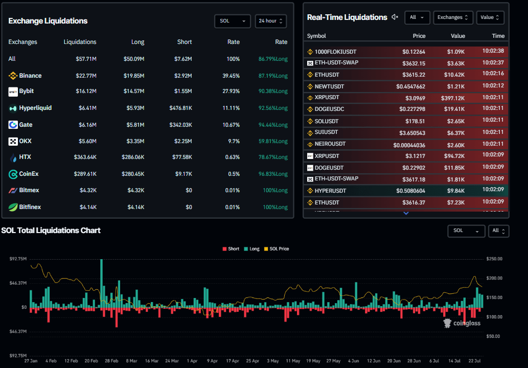Open the SOL dropdown above the chart

click(466, 231)
